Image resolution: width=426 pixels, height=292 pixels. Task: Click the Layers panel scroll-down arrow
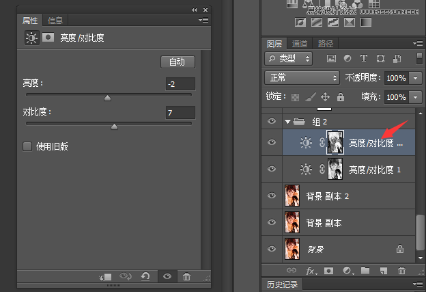(x=421, y=258)
